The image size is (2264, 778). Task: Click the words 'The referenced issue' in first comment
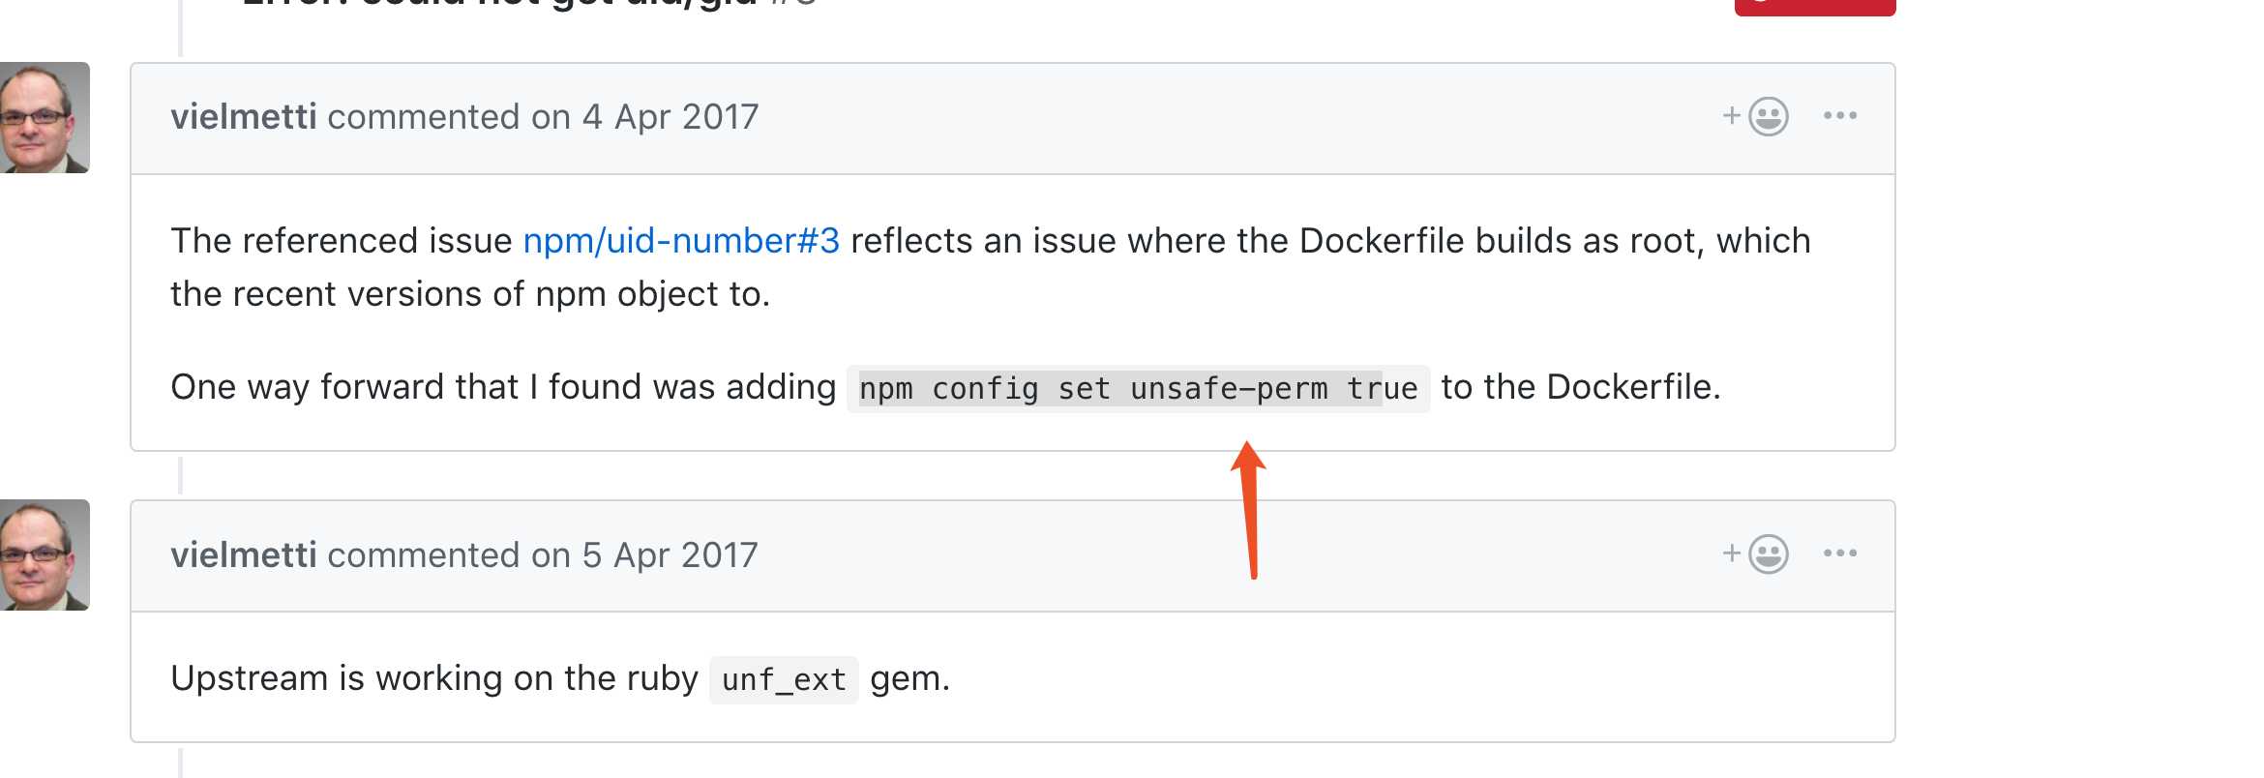tap(342, 241)
